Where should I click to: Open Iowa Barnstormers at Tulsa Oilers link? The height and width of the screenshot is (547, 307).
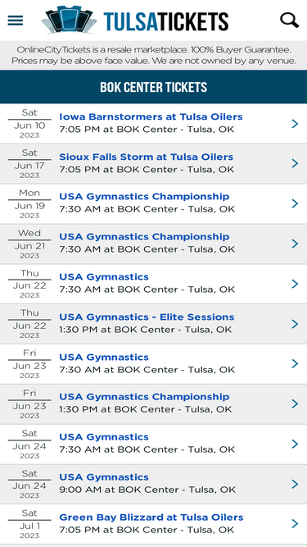coord(151,116)
